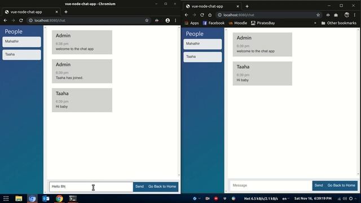This screenshot has height=203, width=361.
Task: Click home icon in right browser window
Action: [210, 15]
